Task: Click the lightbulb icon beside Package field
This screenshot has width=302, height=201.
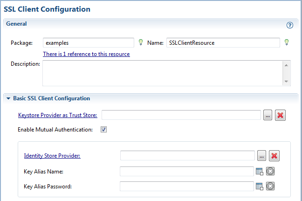Action: point(141,42)
